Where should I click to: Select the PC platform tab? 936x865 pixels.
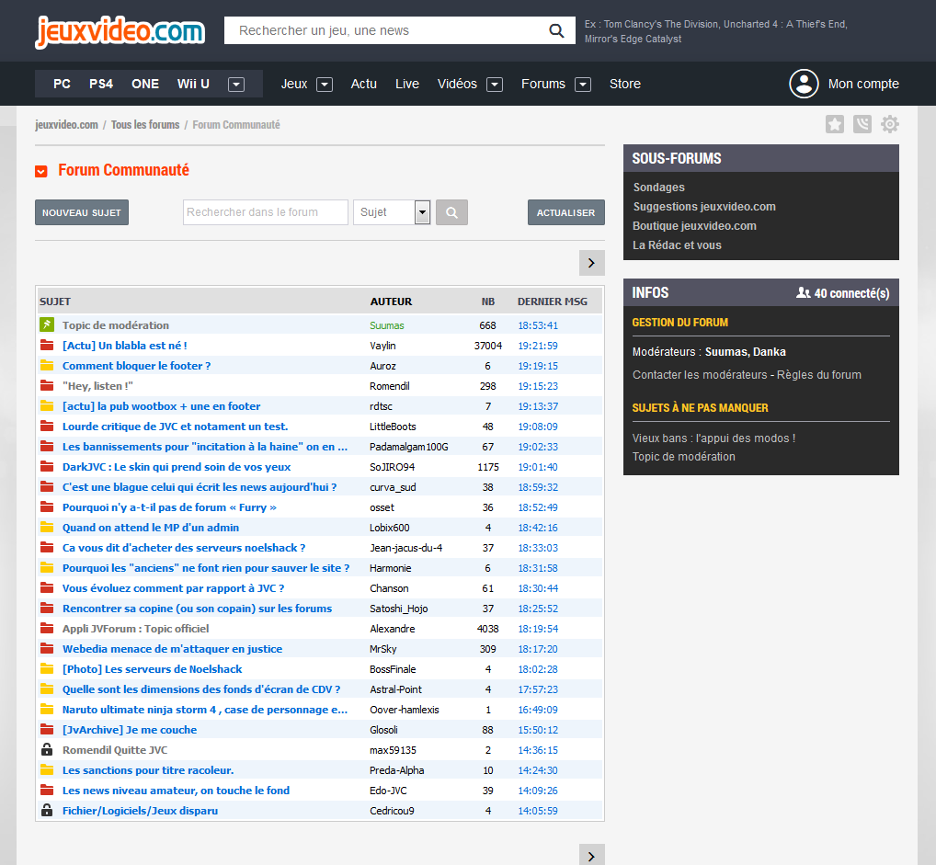pyautogui.click(x=63, y=84)
